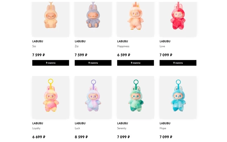Add Labubu Sisi to cart
The image size is (227, 142).
[x=51, y=63]
